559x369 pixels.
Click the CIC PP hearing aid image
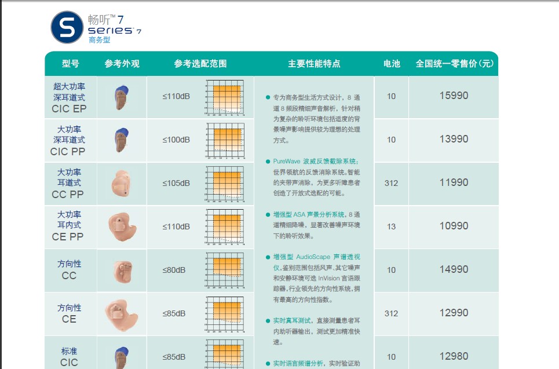click(122, 140)
